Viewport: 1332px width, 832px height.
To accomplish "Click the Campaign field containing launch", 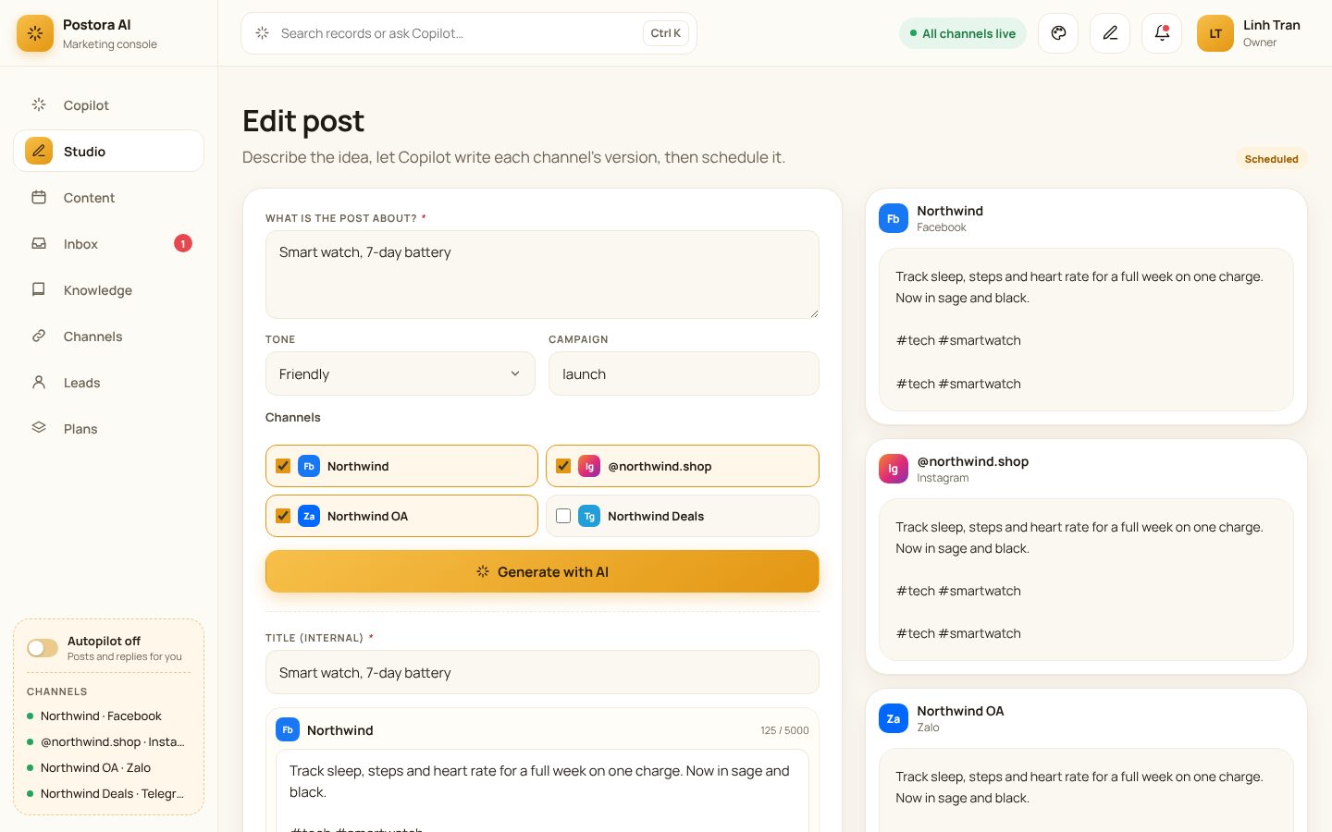I will click(684, 373).
